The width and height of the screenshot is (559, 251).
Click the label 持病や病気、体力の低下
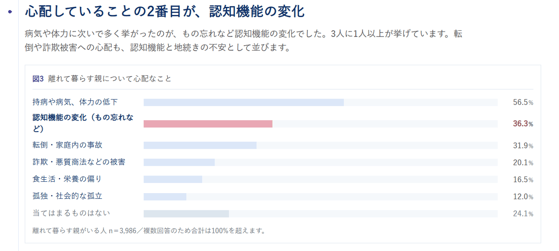pos(75,102)
